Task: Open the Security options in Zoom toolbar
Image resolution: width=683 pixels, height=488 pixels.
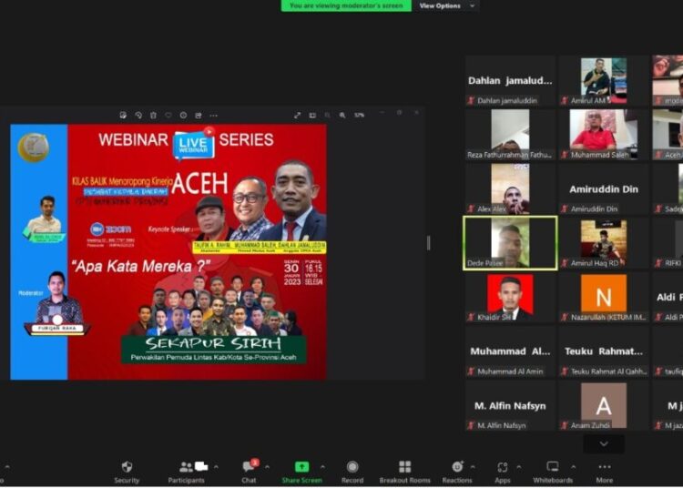Action: point(127,472)
